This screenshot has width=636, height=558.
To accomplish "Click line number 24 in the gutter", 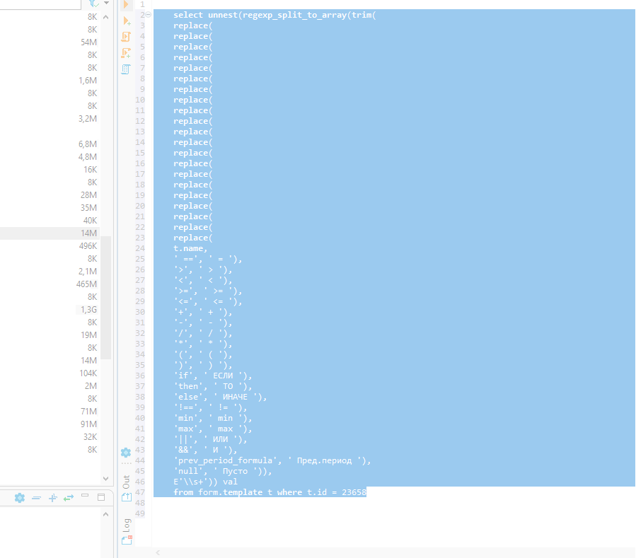I will click(140, 248).
